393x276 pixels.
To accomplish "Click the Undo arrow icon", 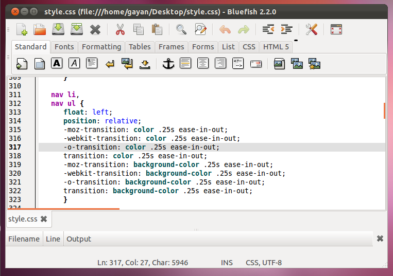I will pos(225,29).
